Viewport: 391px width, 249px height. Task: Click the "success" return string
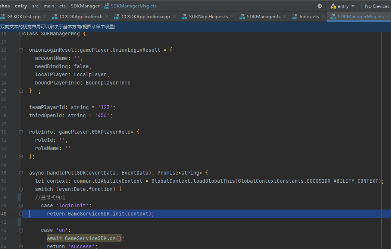81,246
